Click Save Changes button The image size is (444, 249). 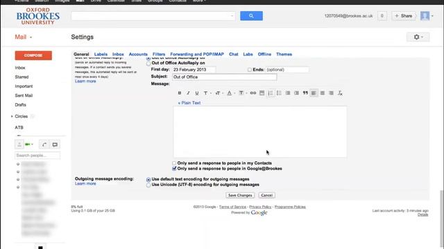tap(240, 195)
